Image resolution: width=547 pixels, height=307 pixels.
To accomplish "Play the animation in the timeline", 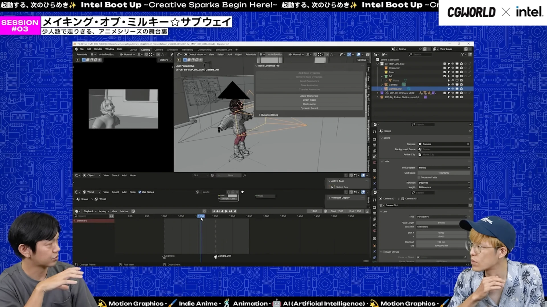I will tap(226, 211).
